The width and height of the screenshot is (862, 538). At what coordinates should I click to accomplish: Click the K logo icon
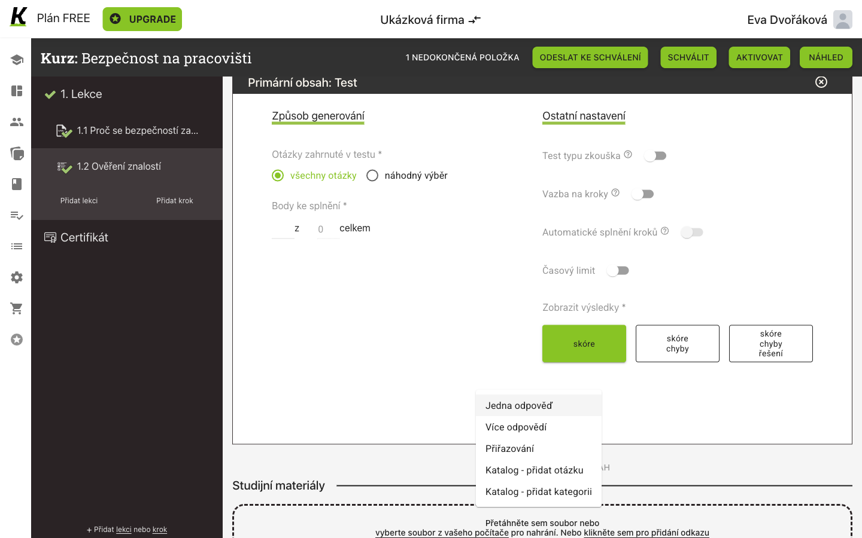[x=19, y=17]
